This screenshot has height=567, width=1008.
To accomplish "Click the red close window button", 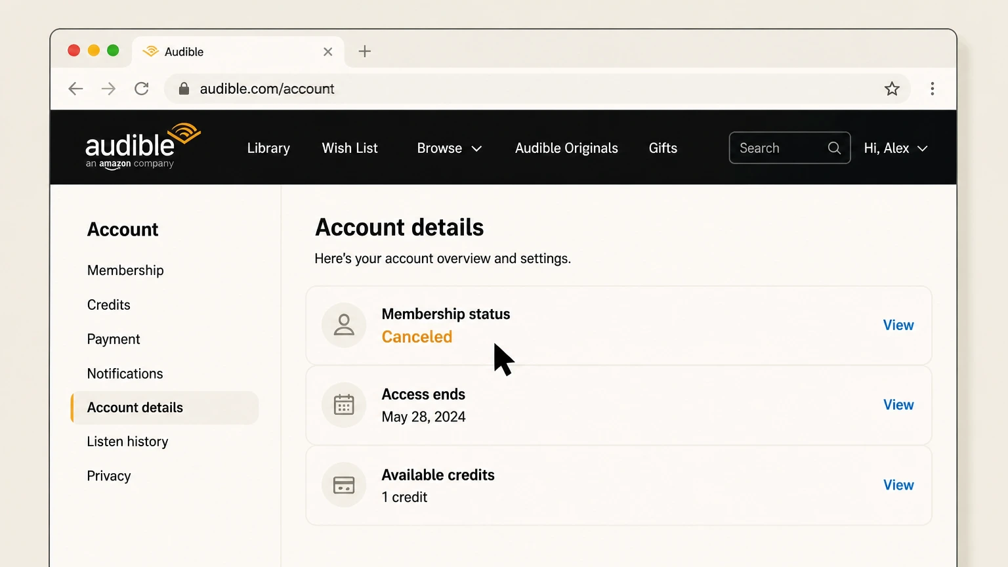I will [74, 51].
